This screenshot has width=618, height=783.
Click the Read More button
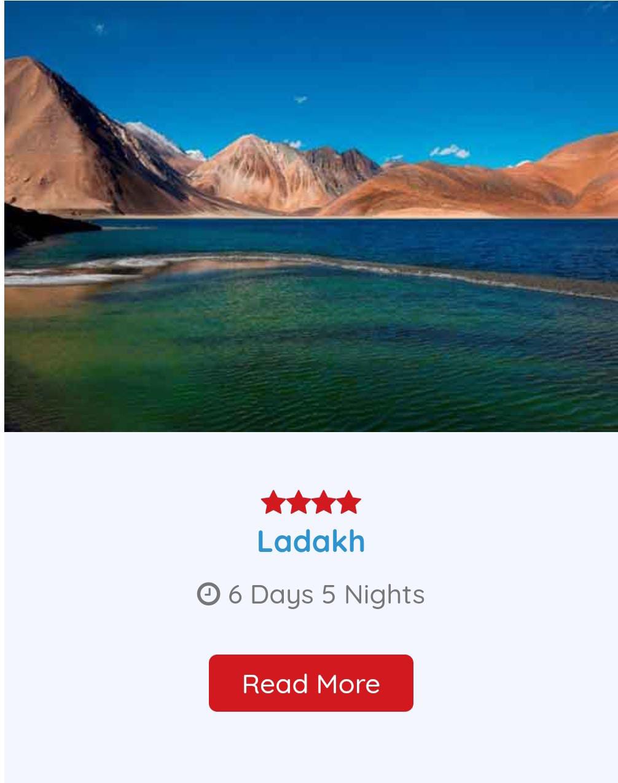(311, 683)
